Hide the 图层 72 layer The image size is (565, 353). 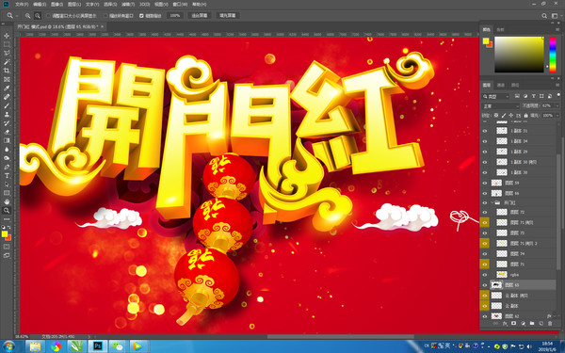coord(485,212)
